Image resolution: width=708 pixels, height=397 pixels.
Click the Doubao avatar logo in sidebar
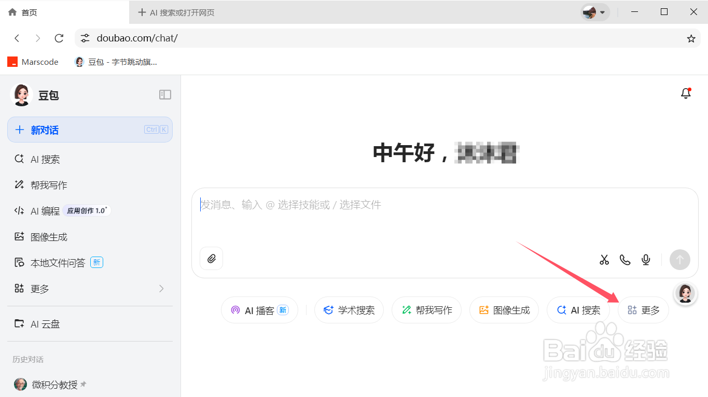[x=21, y=95]
